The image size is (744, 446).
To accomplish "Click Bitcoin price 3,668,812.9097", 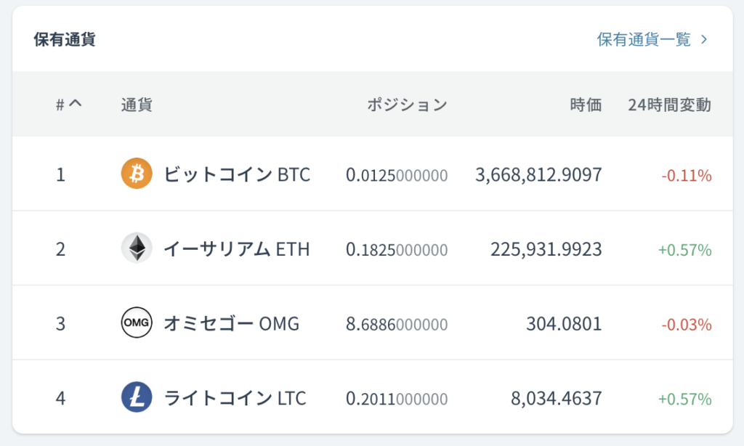I will click(538, 174).
